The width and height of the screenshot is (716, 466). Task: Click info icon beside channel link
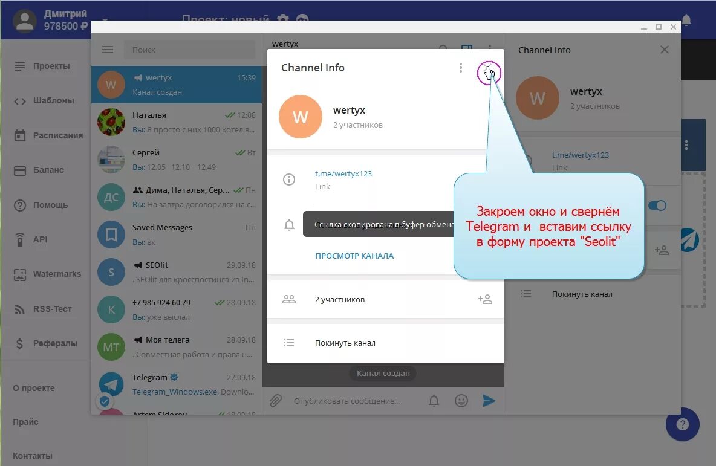[289, 180]
